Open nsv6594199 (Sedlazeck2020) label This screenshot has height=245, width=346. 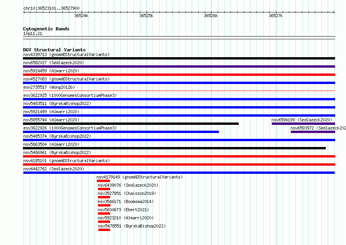click(x=302, y=120)
